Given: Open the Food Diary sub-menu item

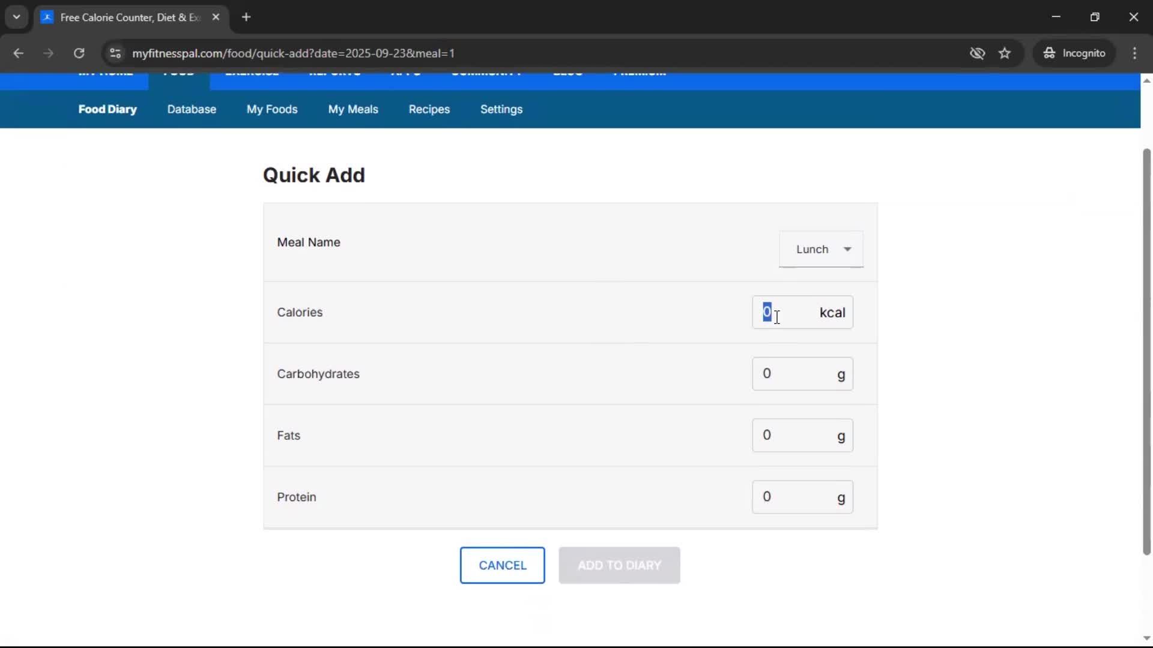Looking at the screenshot, I should (107, 109).
